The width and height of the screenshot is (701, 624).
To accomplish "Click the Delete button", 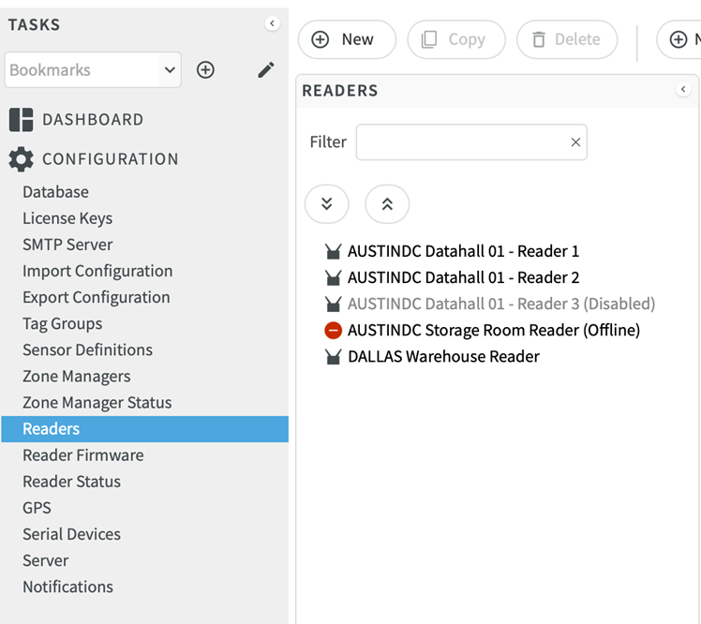I will coord(566,39).
